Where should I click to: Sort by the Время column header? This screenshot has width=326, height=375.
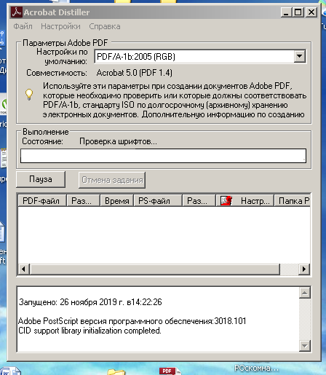[116, 201]
